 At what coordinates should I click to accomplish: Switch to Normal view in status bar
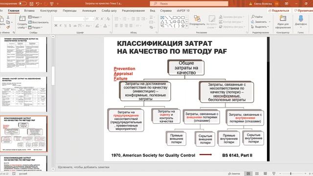tap(248, 174)
